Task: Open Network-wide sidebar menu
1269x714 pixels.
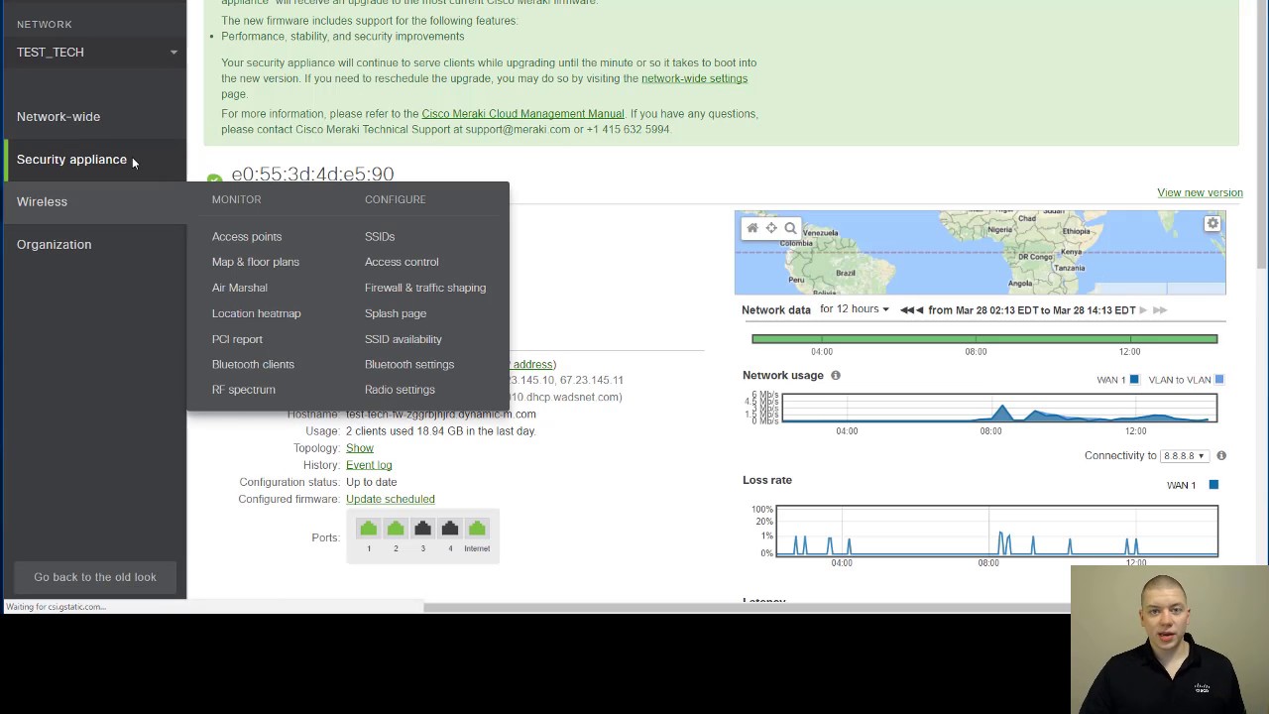Action: tap(58, 117)
